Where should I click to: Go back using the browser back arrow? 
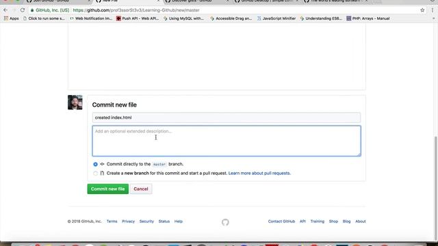(x=5, y=10)
